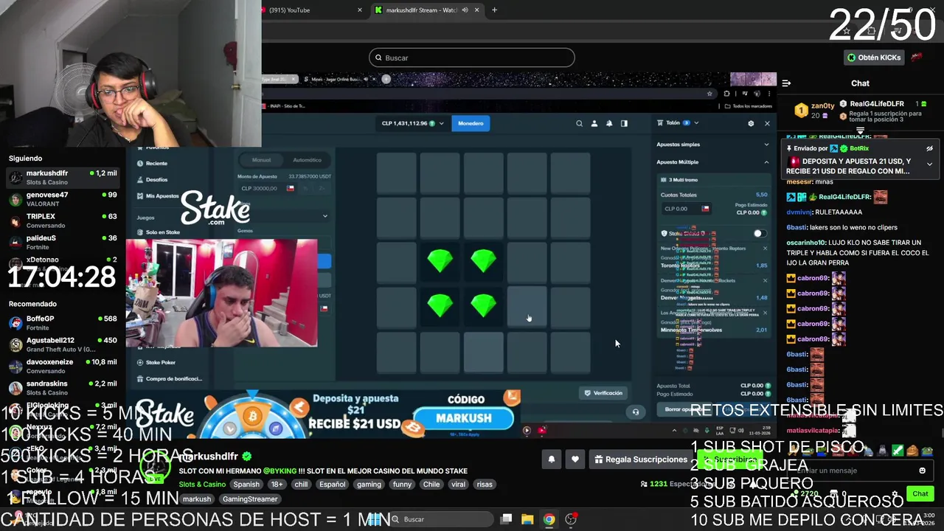Select the Automático bet mode tab
This screenshot has width=944, height=531.
click(x=307, y=160)
